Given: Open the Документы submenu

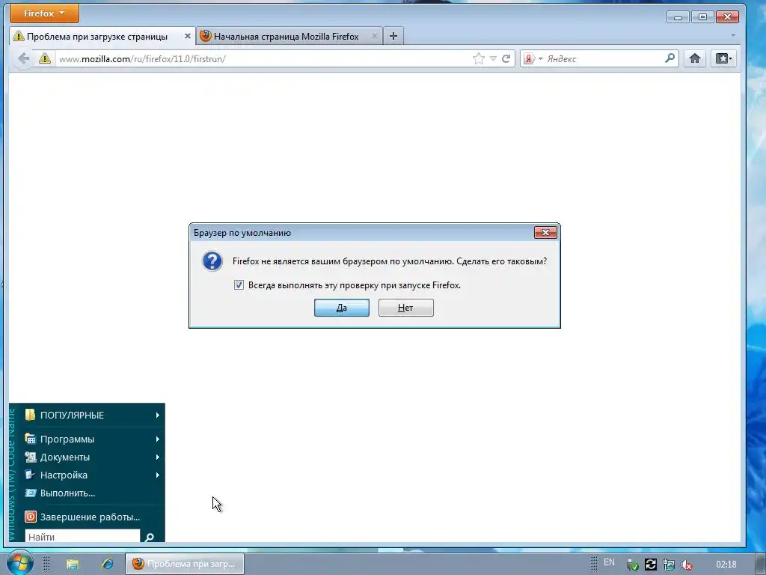Looking at the screenshot, I should point(92,457).
